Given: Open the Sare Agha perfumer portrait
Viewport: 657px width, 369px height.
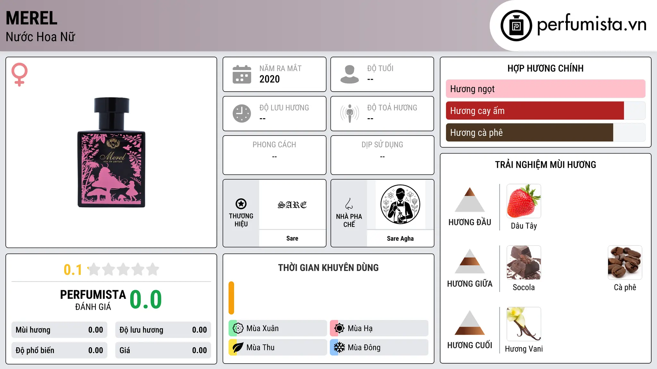Looking at the screenshot, I should [x=400, y=205].
